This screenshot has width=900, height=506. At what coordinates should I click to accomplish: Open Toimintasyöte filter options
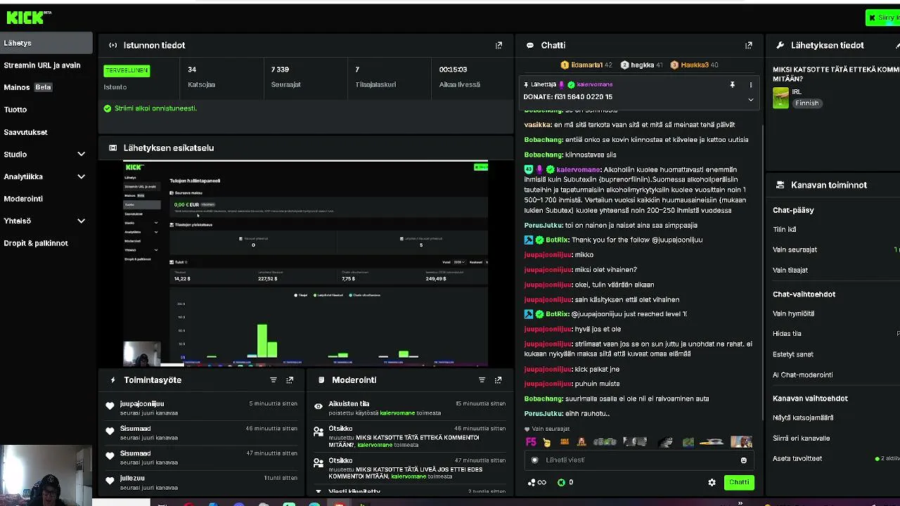[x=274, y=380]
